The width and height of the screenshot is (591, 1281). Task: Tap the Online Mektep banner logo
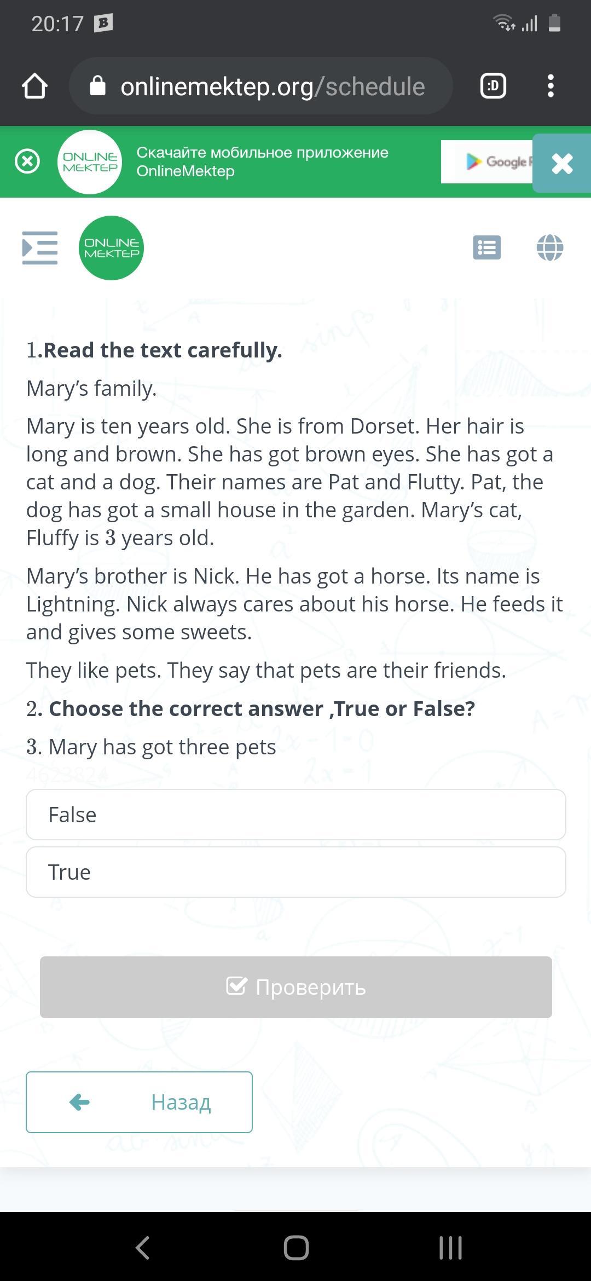click(x=90, y=161)
